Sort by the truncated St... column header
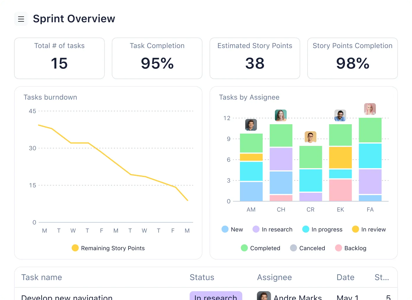The image size is (412, 300). pos(382,277)
